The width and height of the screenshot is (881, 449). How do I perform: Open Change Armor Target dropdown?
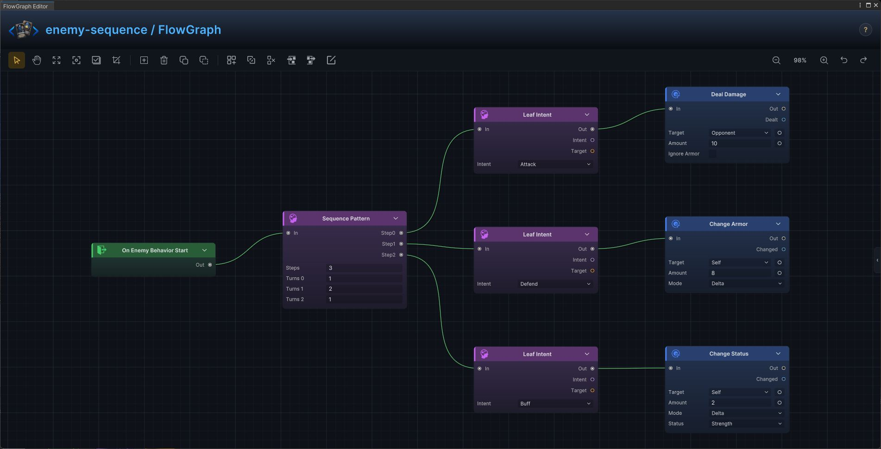pyautogui.click(x=740, y=262)
